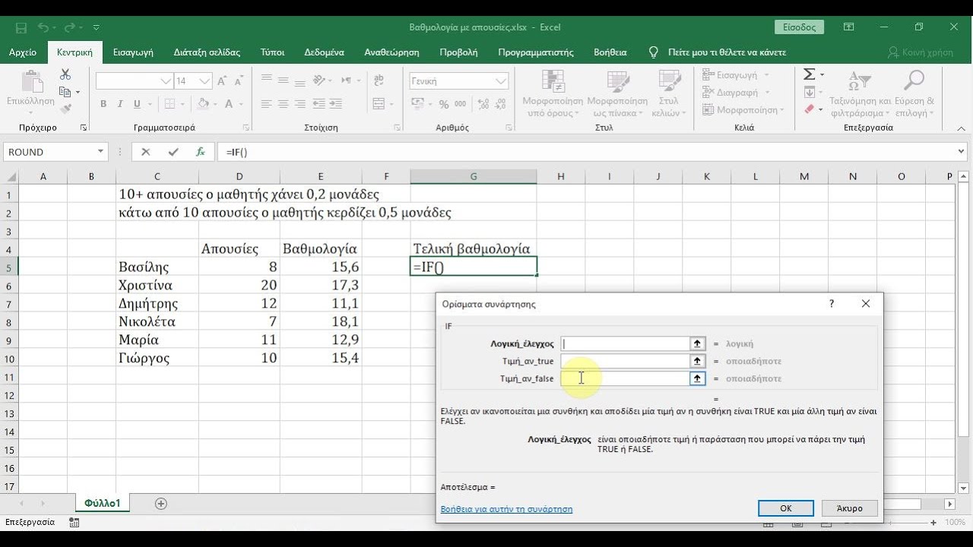This screenshot has width=973, height=547.
Task: Open Μορφοποίηση ως πίνακα table formatting
Action: click(617, 94)
